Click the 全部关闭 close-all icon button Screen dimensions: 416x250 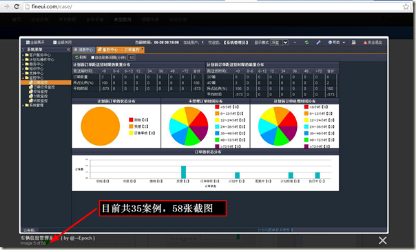click(x=54, y=43)
